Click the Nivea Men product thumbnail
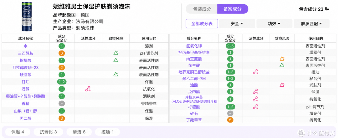The height and width of the screenshot is (140, 338). click(27, 16)
